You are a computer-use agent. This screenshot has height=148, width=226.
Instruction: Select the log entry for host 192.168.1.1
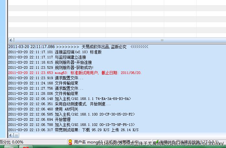point(69,99)
